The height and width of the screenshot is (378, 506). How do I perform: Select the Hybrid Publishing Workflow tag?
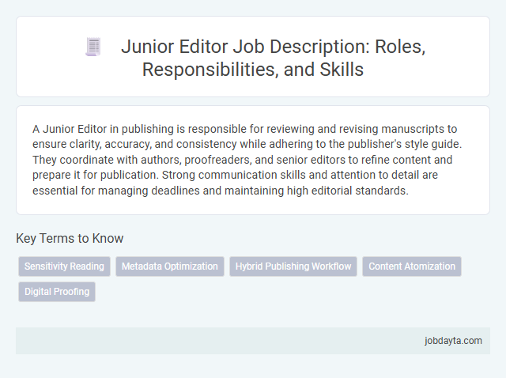(293, 266)
